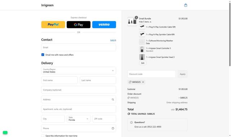Open the Irrigreen Smart Controller 3 thumbnail

(x=142, y=50)
